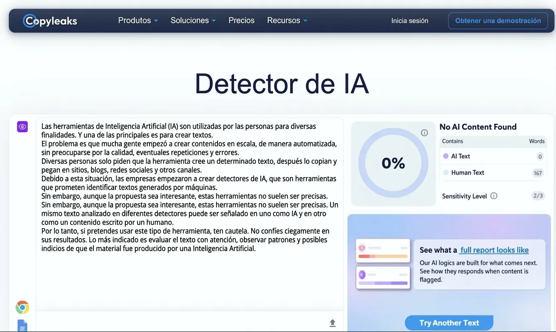Click the top sample report card with orange bar
The width and height of the screenshot is (556, 332).
pyautogui.click(x=383, y=251)
